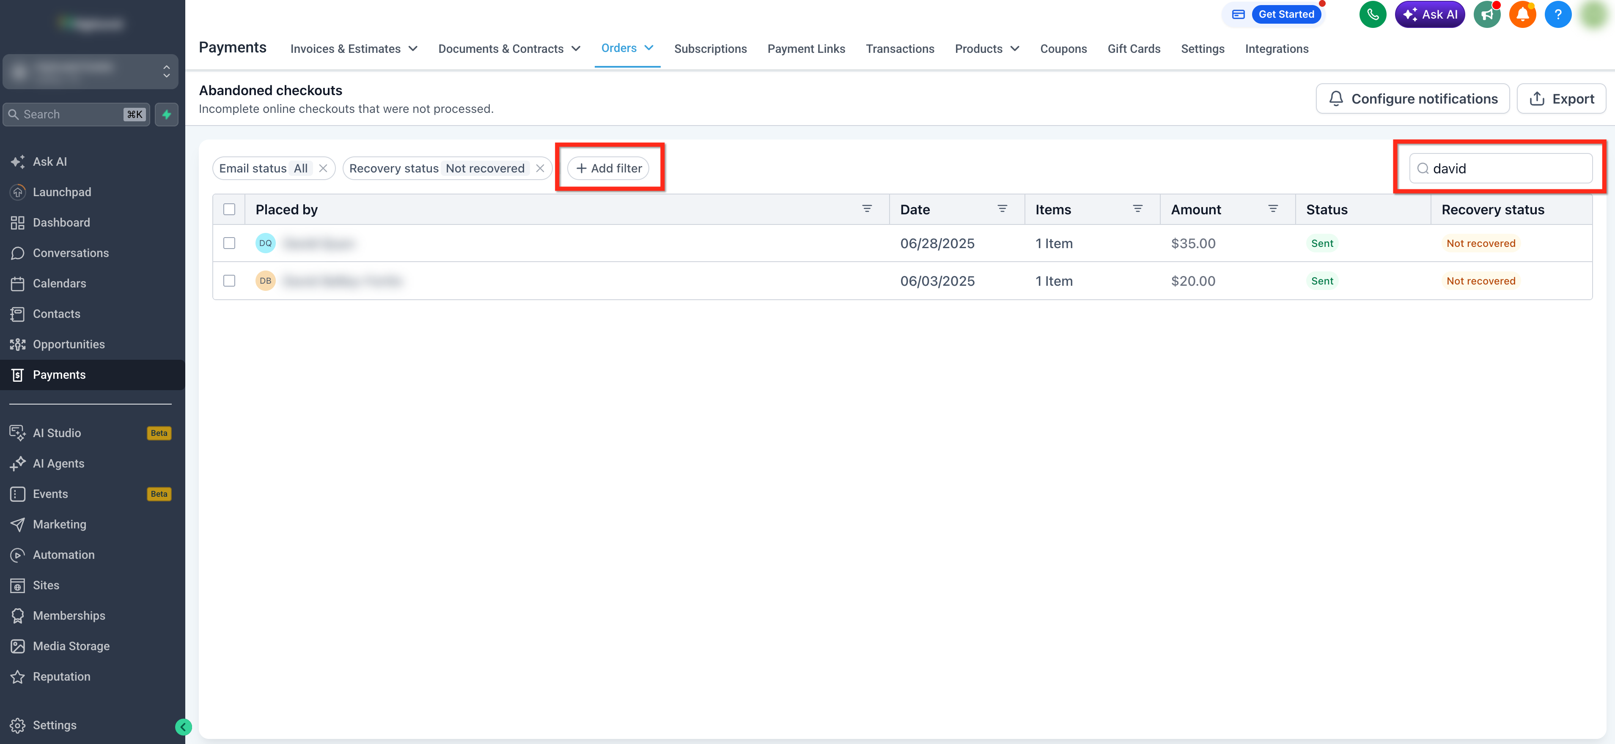This screenshot has width=1615, height=744.
Task: Expand the Orders dropdown
Action: pyautogui.click(x=627, y=48)
